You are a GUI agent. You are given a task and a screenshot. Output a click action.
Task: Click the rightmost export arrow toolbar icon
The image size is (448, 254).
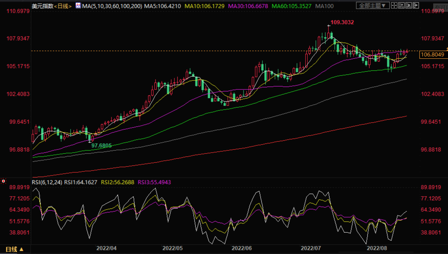(416, 5)
